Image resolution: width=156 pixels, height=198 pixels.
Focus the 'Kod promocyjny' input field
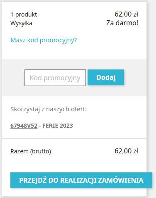click(x=55, y=78)
